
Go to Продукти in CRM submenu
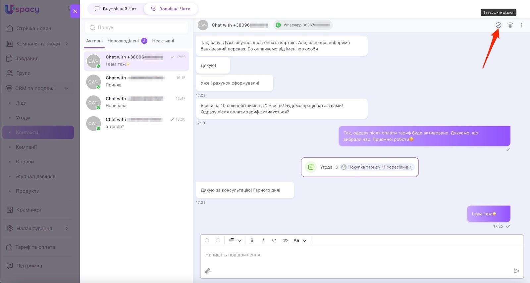(x=27, y=191)
